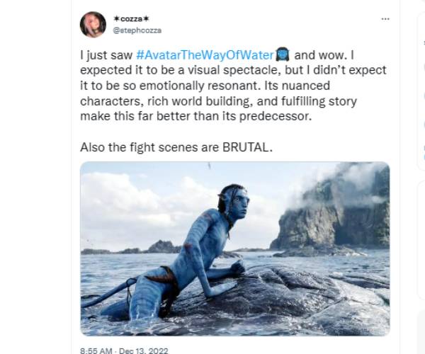Click the blue Na'vi character's face in the photo
The image size is (425, 354).
(x=239, y=203)
